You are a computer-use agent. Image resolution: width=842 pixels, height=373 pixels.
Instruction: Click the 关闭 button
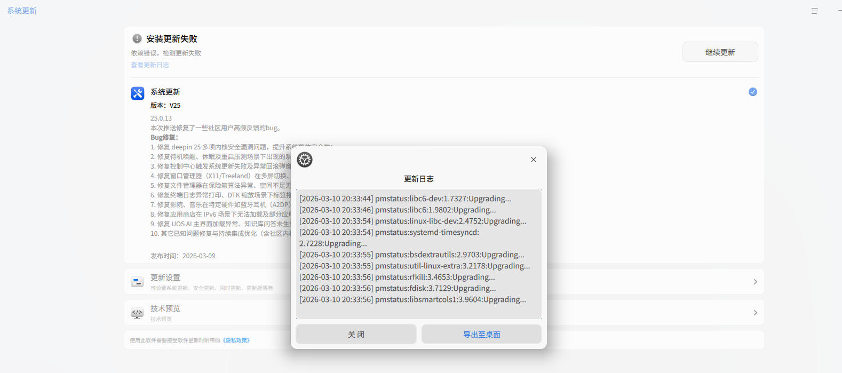tap(356, 334)
